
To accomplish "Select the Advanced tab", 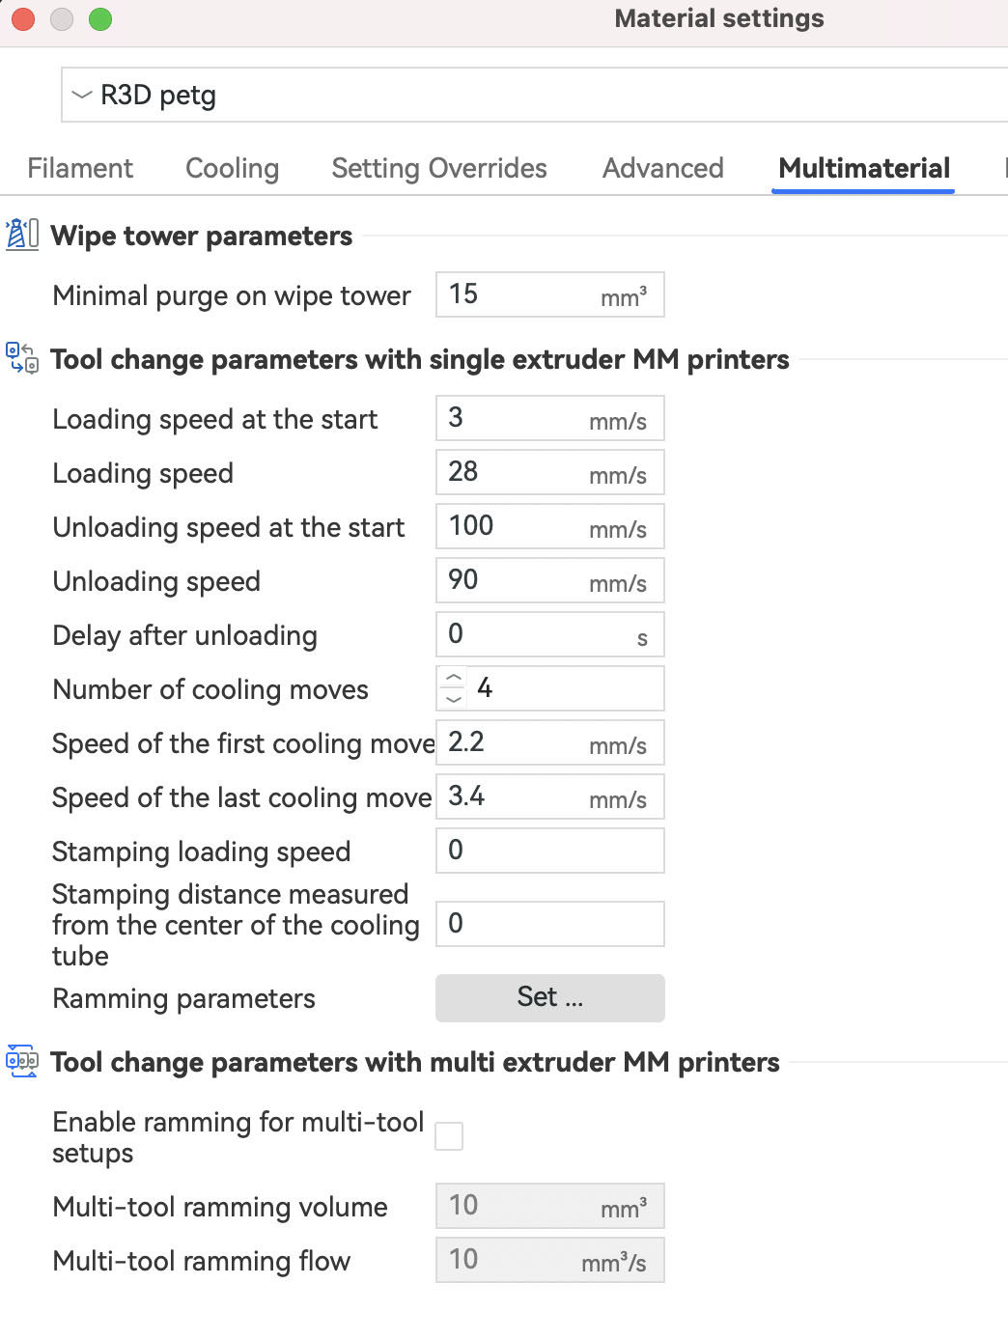I will click(x=662, y=168).
